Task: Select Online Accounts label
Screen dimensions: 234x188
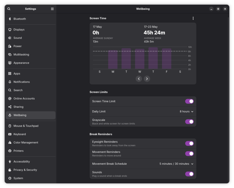Action: pyautogui.click(x=24, y=98)
